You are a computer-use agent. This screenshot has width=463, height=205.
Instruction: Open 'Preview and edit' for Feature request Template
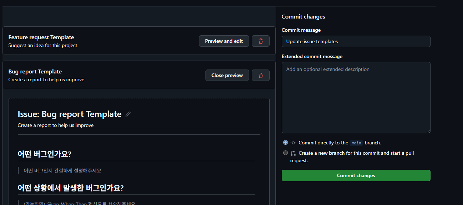[x=224, y=41]
